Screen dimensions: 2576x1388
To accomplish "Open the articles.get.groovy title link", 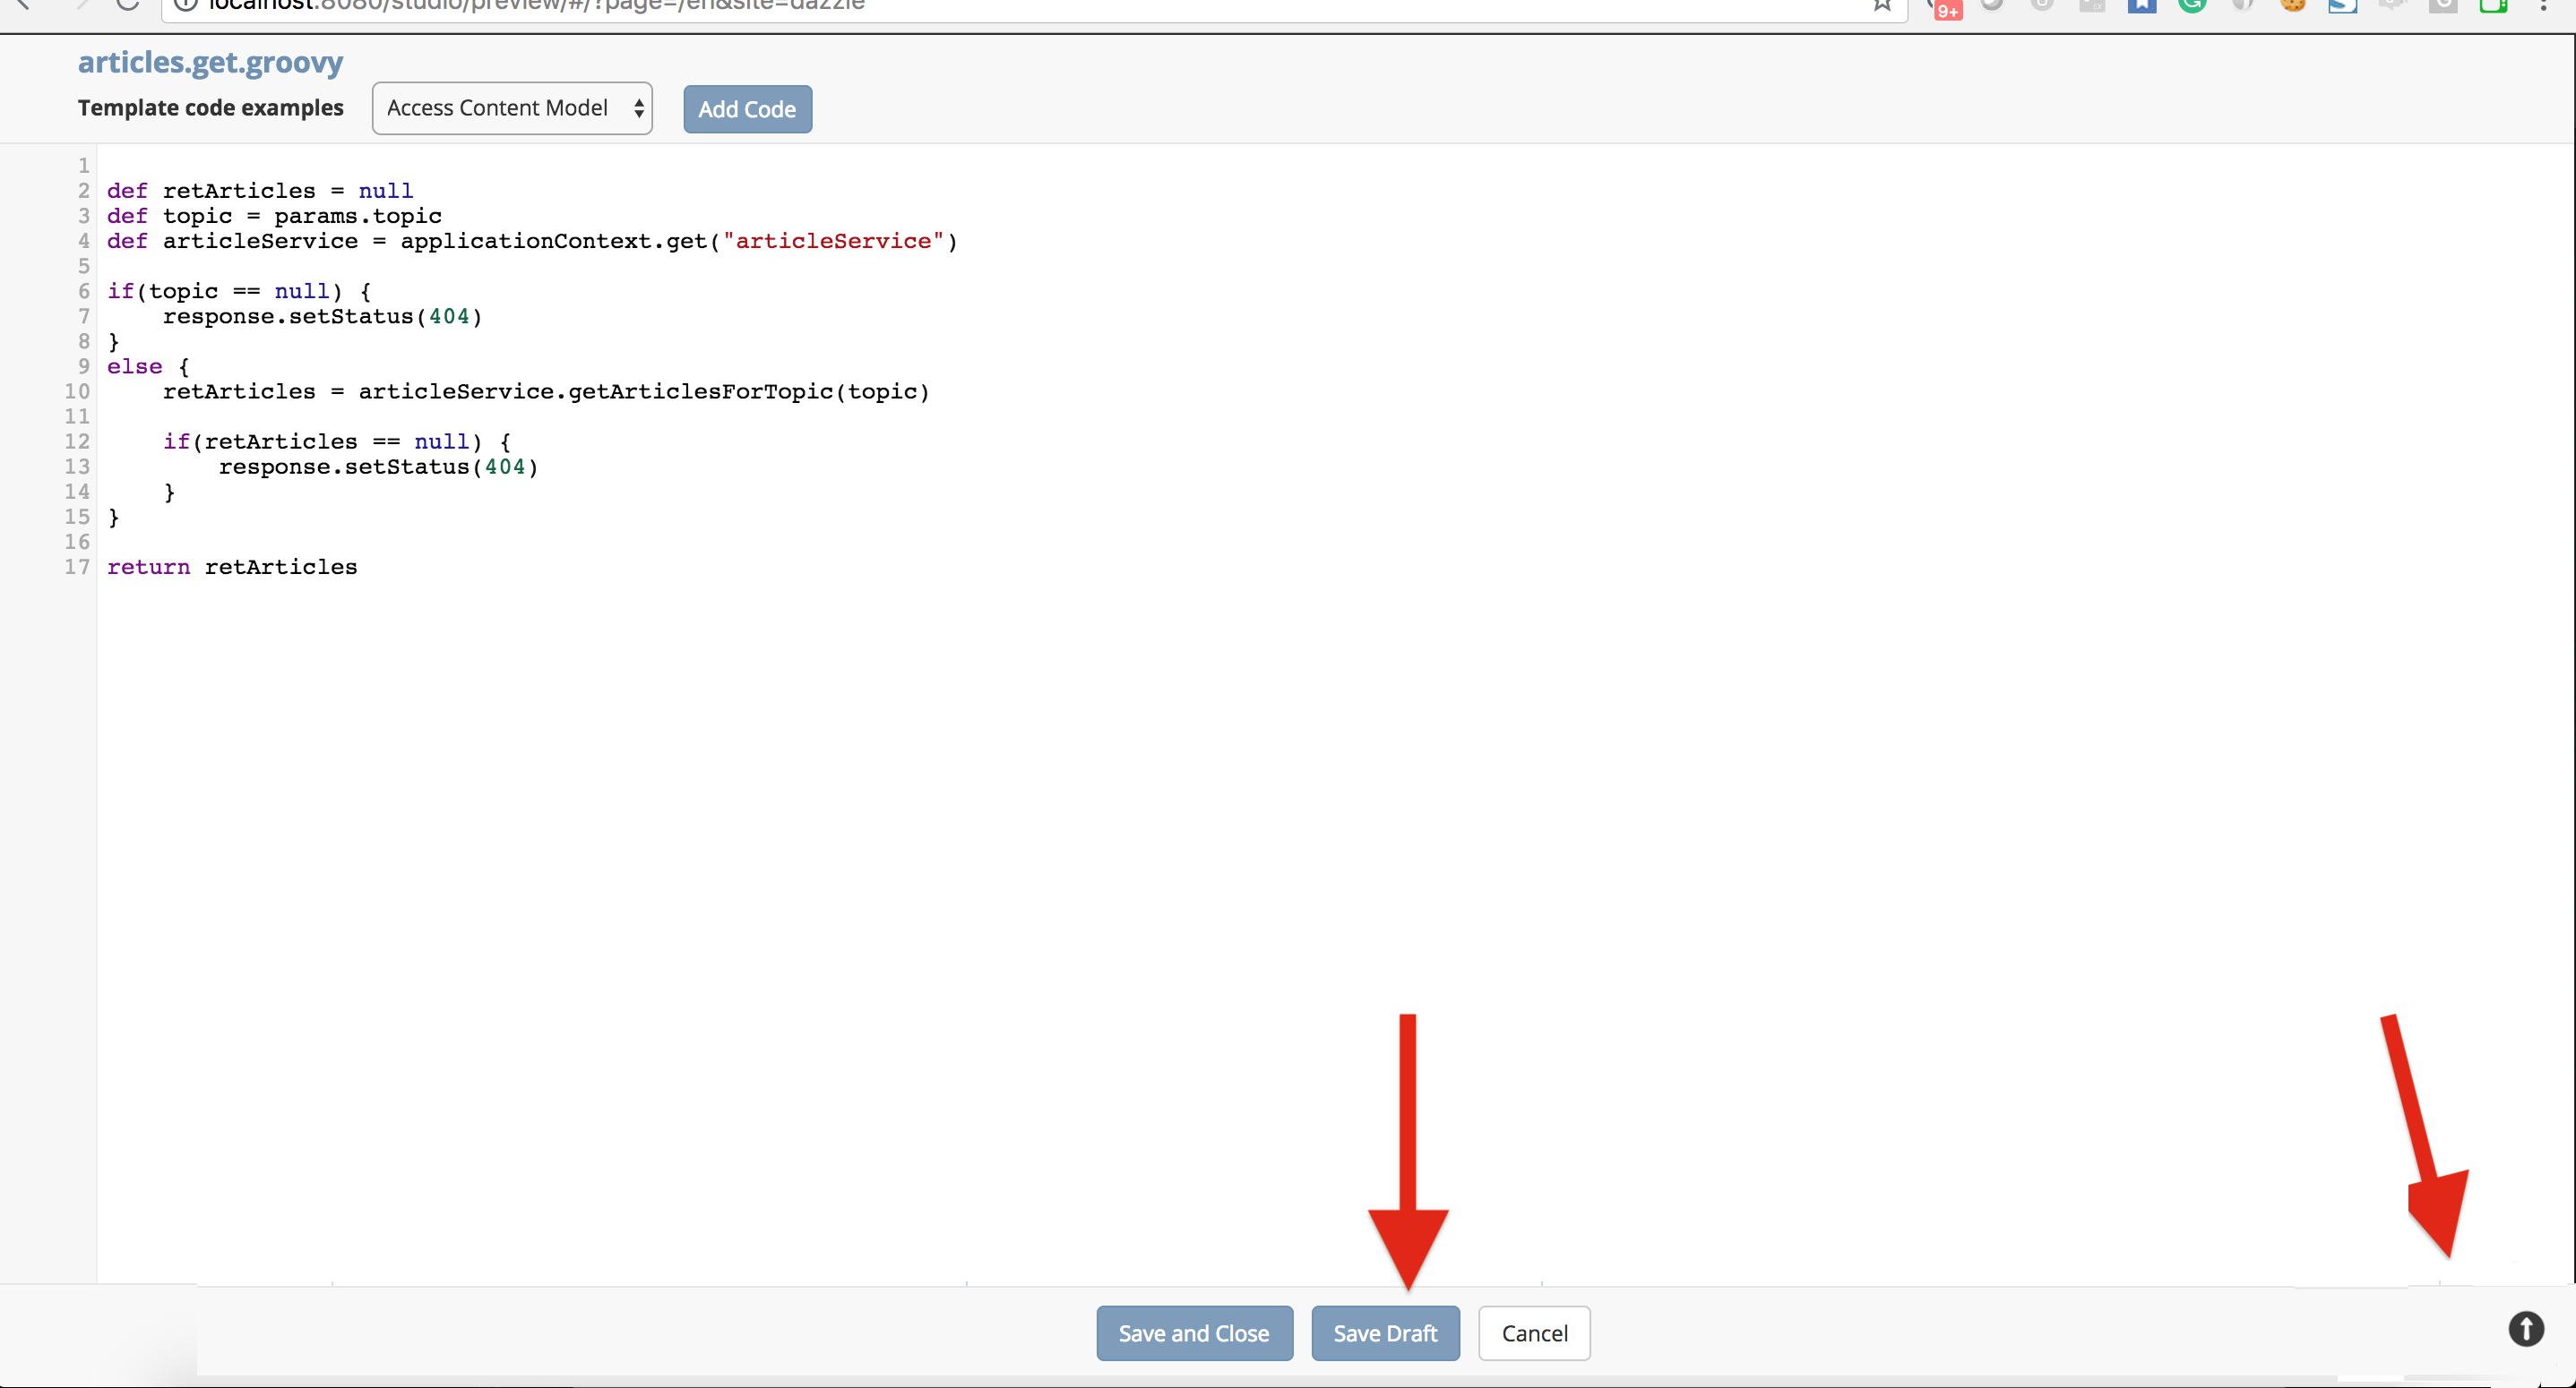I will pyautogui.click(x=210, y=62).
